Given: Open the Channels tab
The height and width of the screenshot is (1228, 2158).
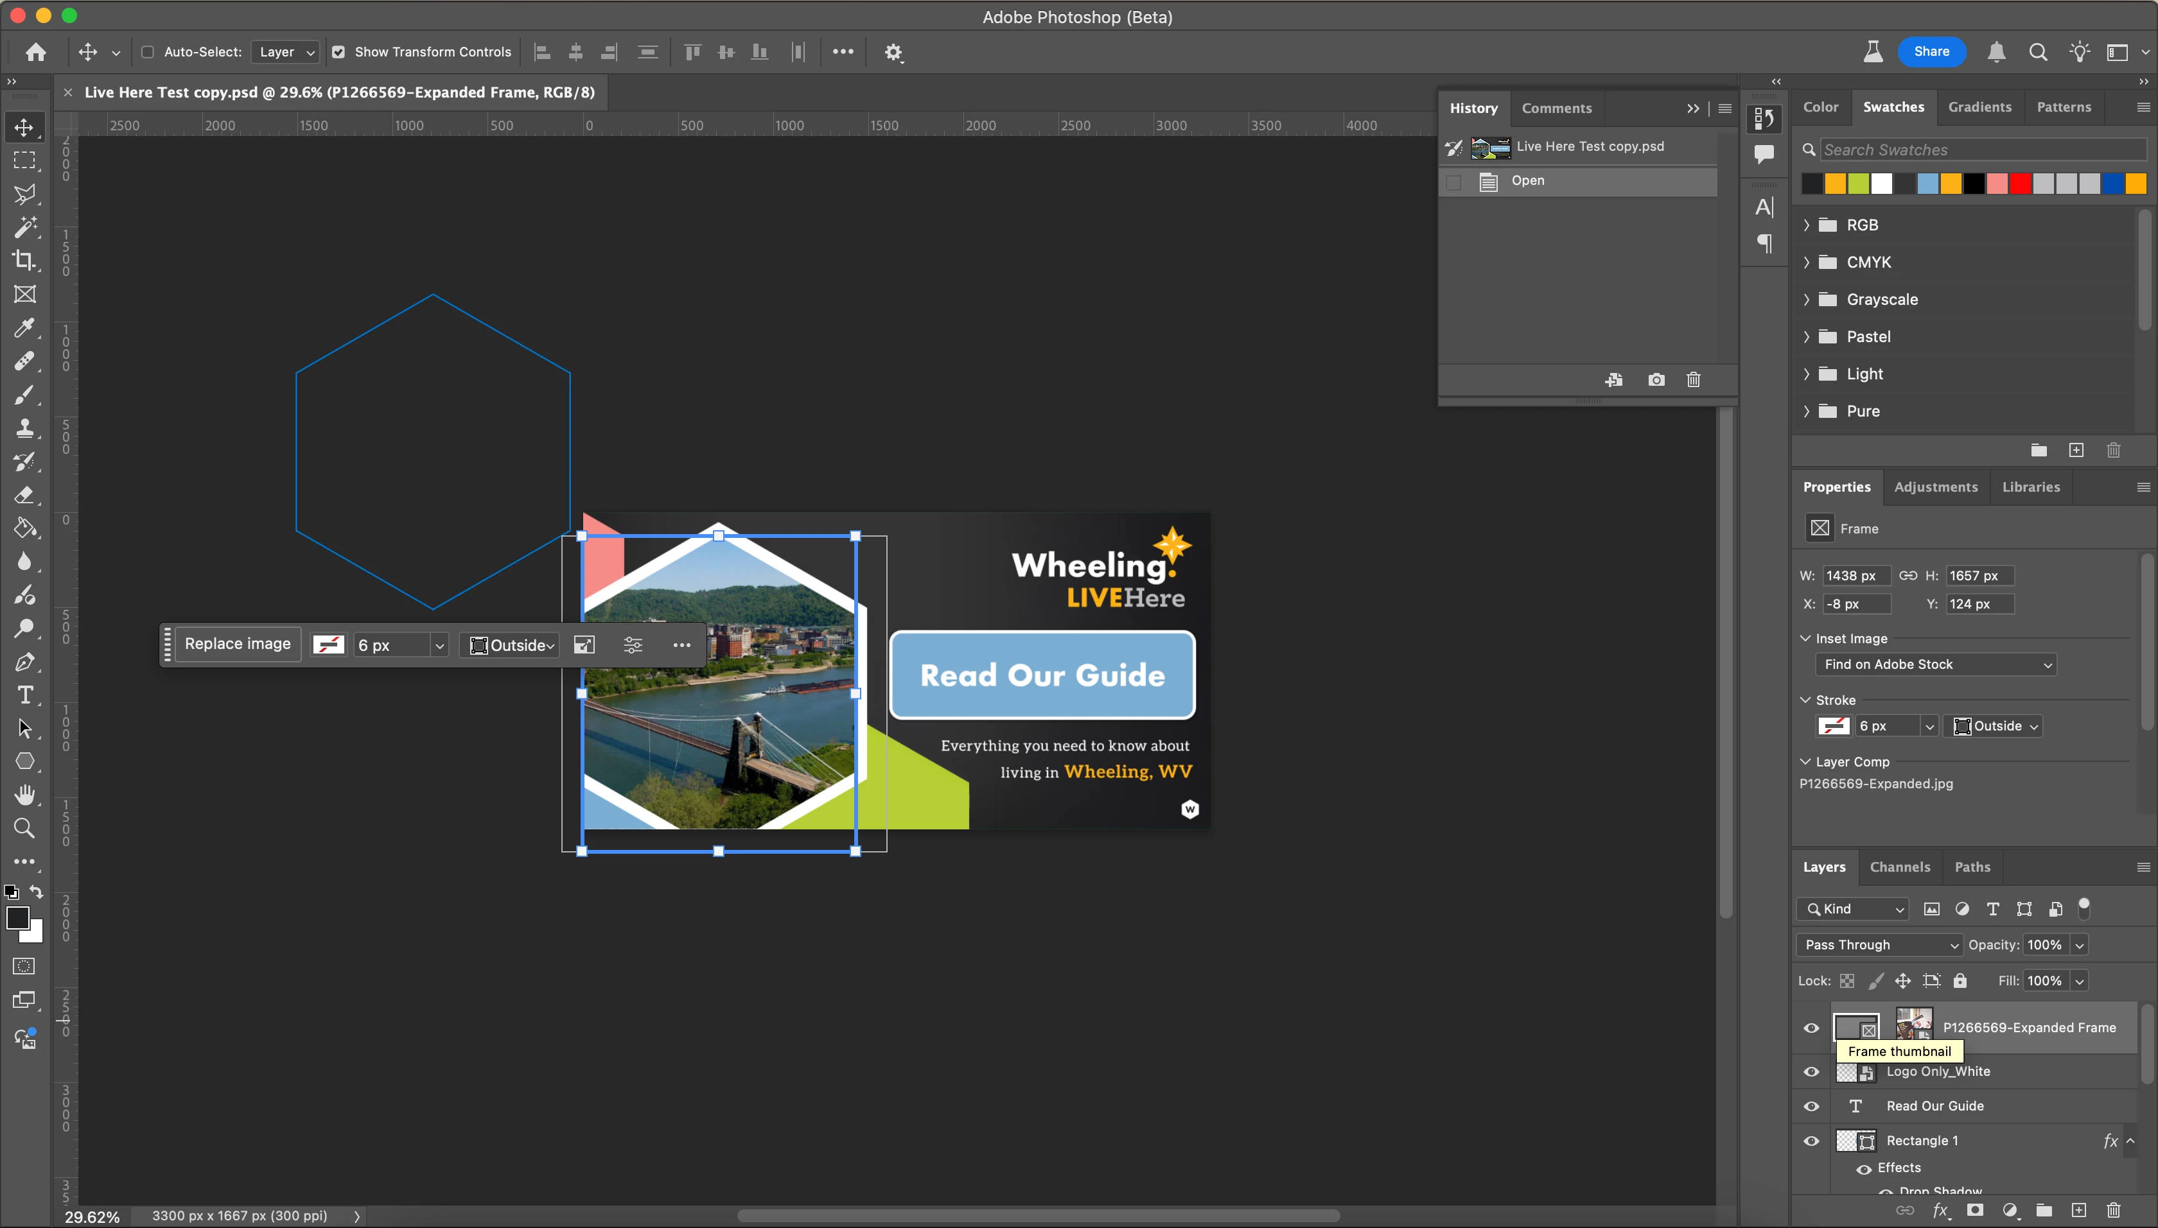Looking at the screenshot, I should coord(1899,867).
